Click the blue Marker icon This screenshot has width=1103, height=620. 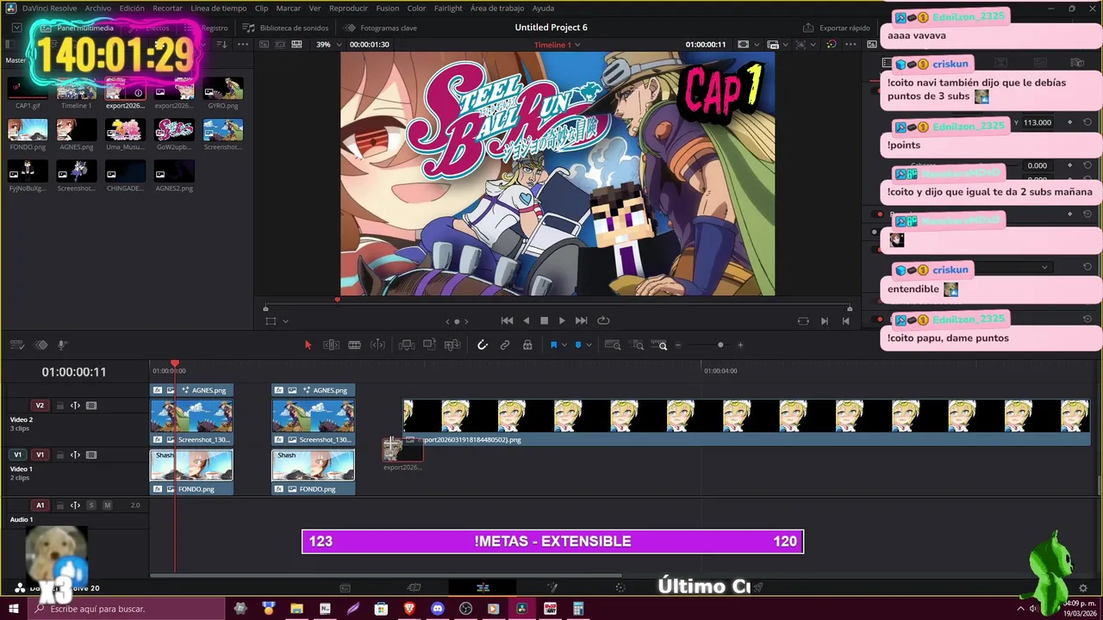pyautogui.click(x=578, y=345)
